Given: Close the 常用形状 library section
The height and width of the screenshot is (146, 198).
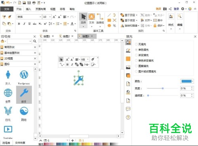Looking at the screenshot, I should [x=35, y=47].
